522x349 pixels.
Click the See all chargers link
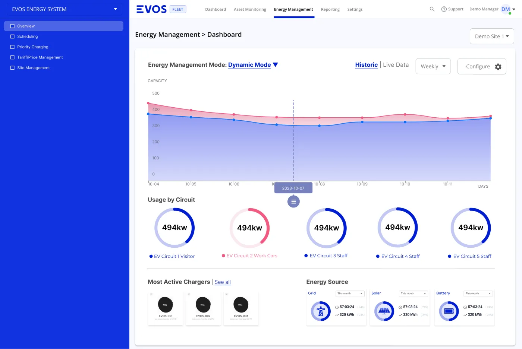click(x=223, y=282)
